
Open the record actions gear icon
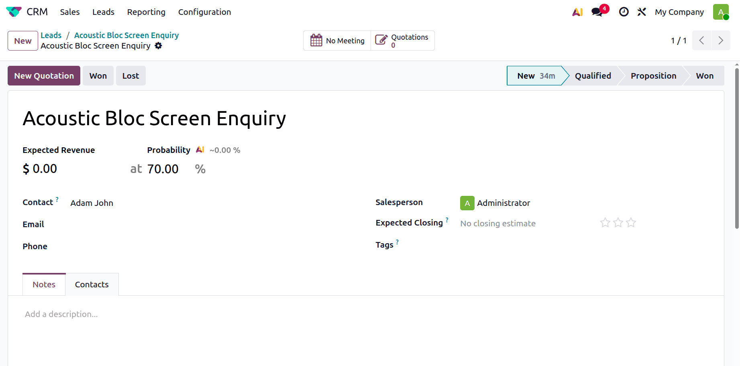(x=158, y=46)
